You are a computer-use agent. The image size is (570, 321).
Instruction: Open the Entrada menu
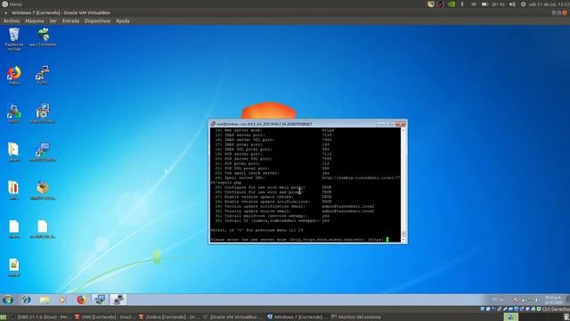click(x=70, y=21)
